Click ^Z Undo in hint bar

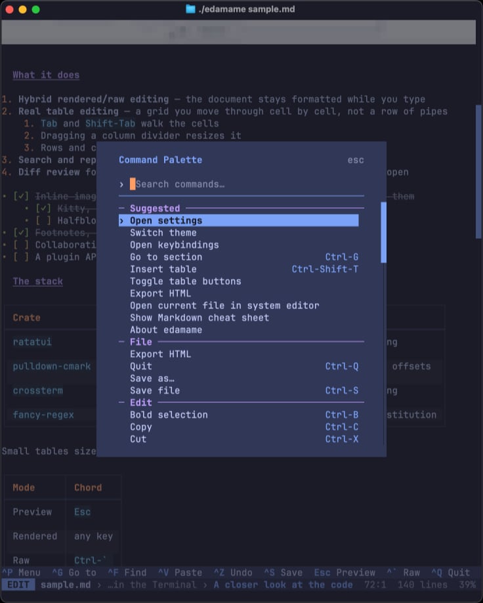click(233, 573)
